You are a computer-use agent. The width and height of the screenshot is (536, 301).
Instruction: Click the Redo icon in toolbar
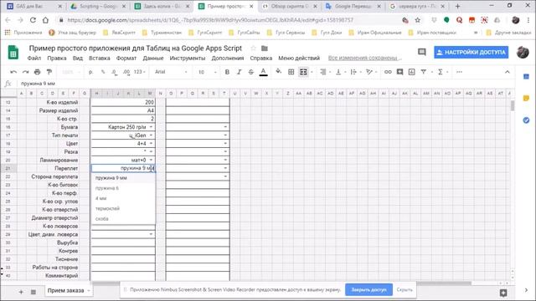click(x=26, y=72)
